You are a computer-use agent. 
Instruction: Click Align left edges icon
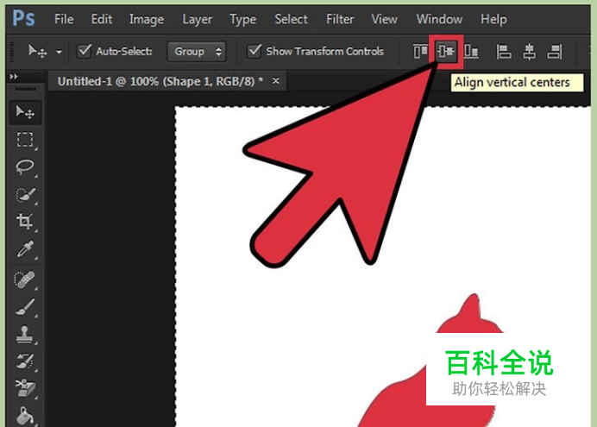[x=504, y=52]
